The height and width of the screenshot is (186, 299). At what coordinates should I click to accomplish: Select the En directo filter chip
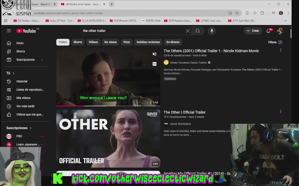tap(173, 42)
